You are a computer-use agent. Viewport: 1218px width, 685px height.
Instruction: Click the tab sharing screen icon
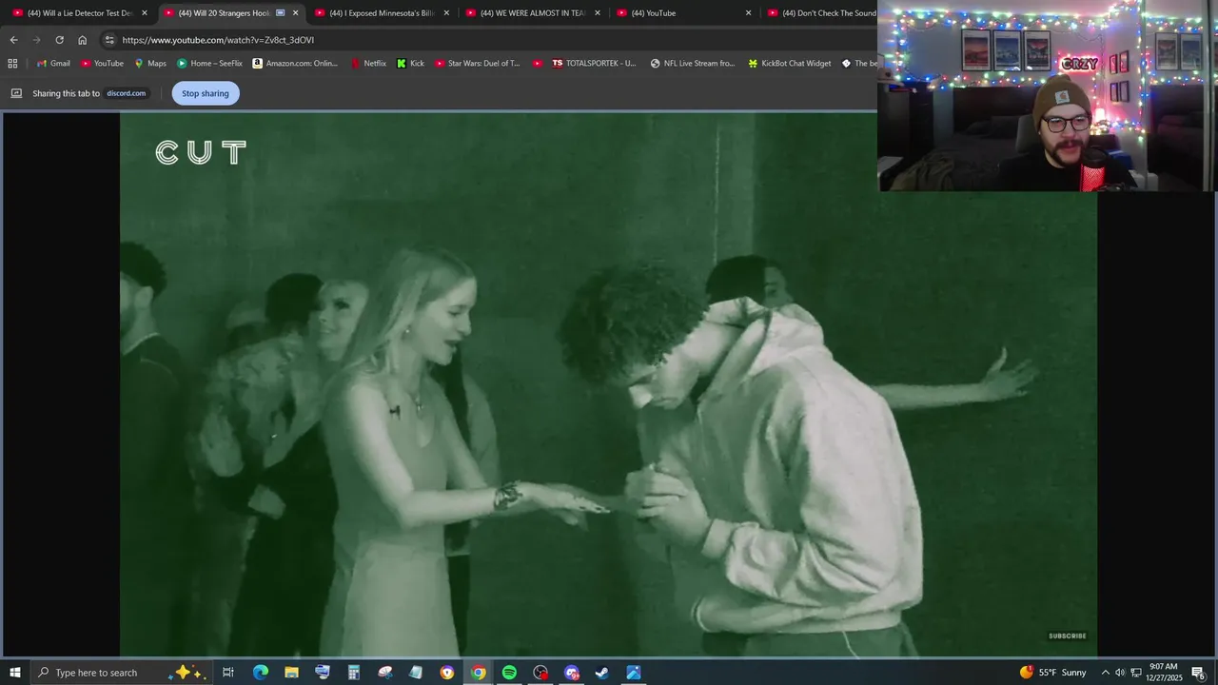click(x=16, y=93)
